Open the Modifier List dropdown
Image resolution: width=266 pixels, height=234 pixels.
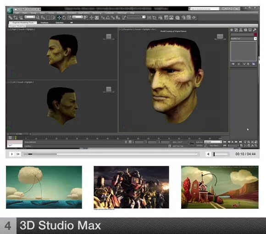click(x=244, y=39)
